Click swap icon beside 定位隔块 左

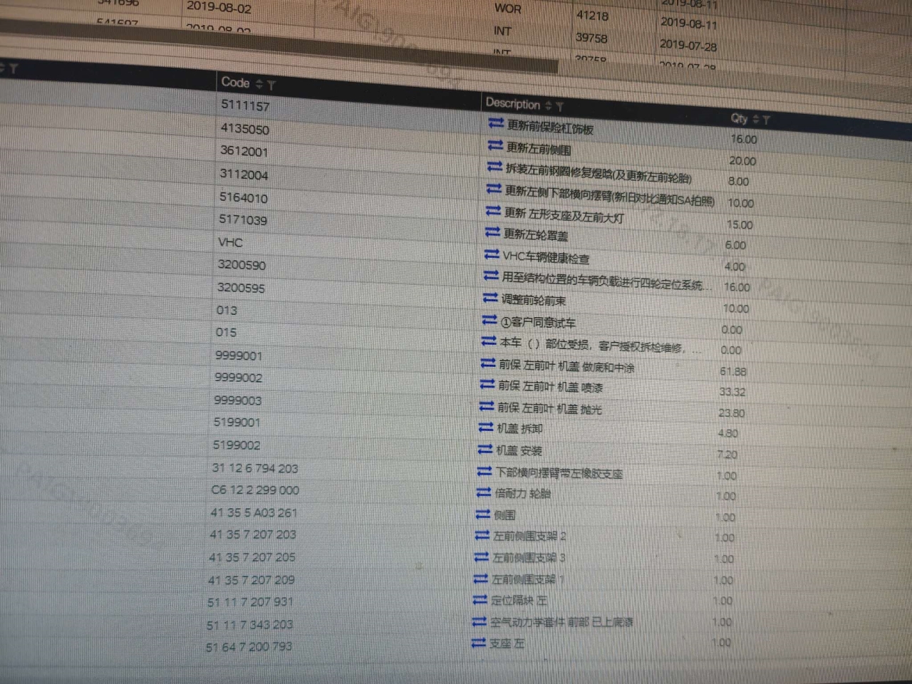coord(480,600)
